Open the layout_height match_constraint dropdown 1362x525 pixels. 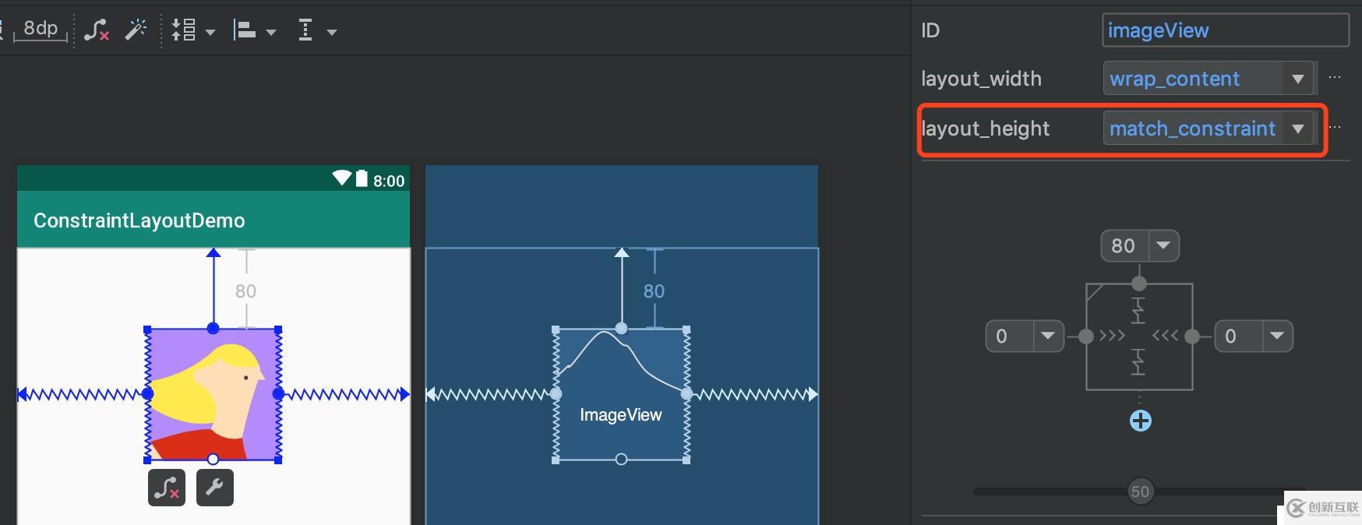click(x=1297, y=129)
